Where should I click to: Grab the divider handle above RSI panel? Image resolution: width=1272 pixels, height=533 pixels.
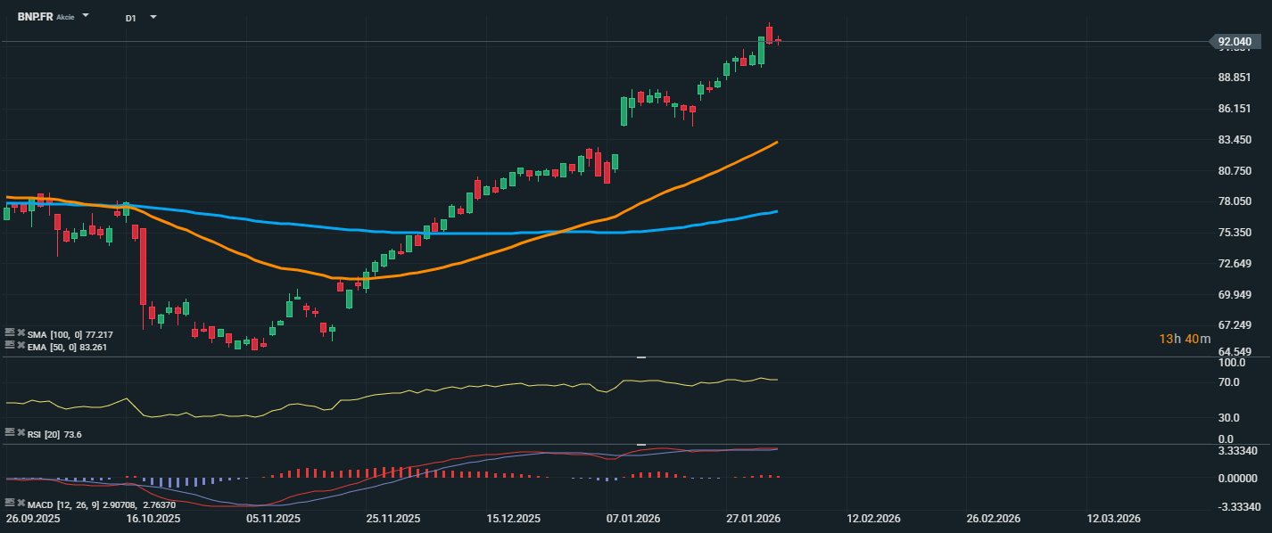tap(640, 357)
